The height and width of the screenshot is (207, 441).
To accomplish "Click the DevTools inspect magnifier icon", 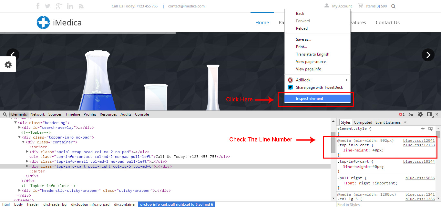I will (5, 114).
